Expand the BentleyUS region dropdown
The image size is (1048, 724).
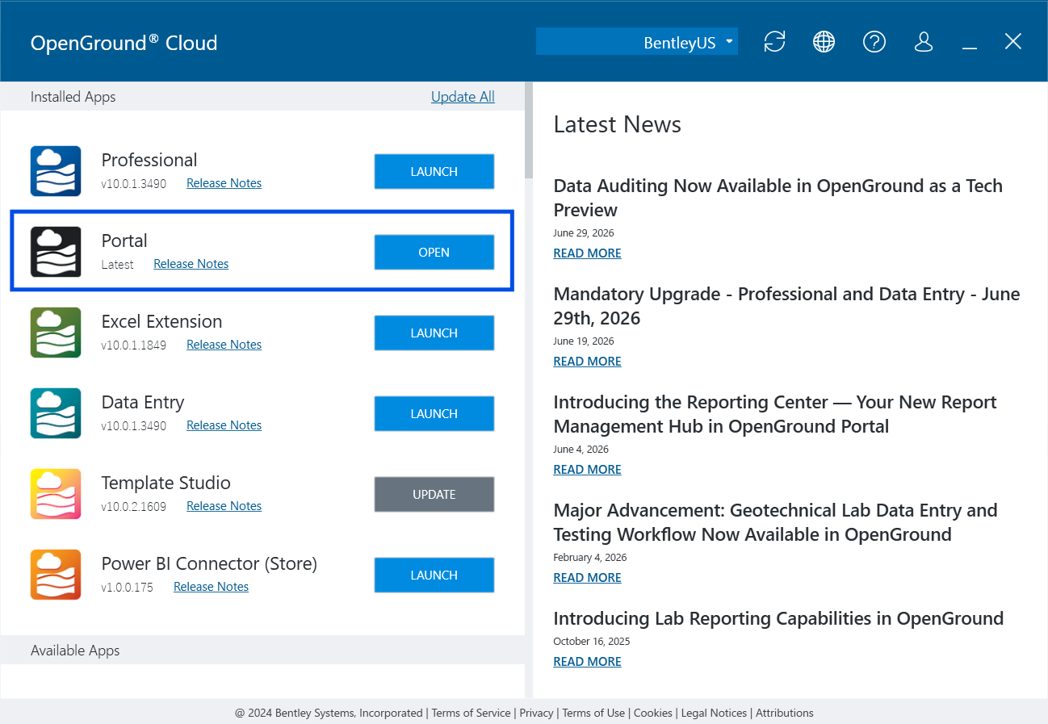637,42
